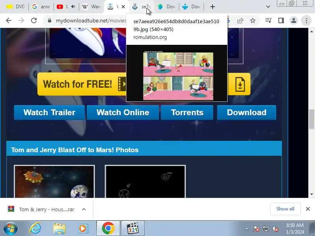Switch to green-icon Download tab
Image resolution: width=315 pixels, height=236 pixels.
167,7
